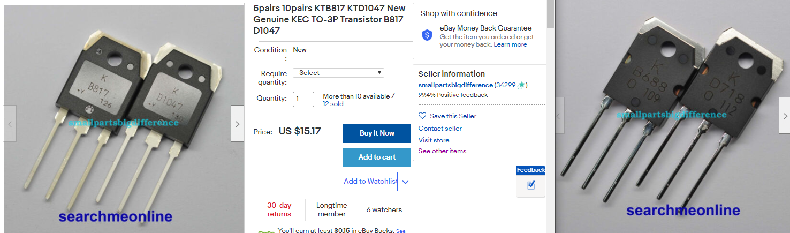
Task: Expand the Add to Watchlist arrow menu
Action: pos(406,182)
